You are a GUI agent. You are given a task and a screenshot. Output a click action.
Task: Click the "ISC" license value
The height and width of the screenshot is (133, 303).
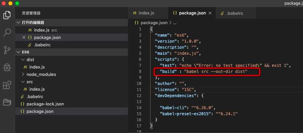[188, 90]
